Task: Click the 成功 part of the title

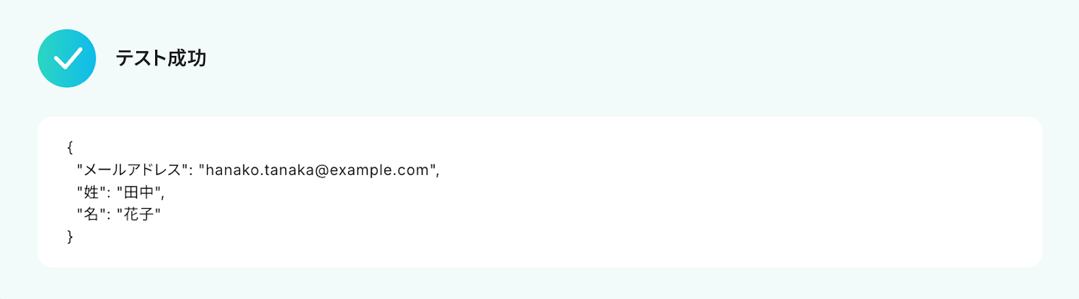Action: [x=187, y=59]
